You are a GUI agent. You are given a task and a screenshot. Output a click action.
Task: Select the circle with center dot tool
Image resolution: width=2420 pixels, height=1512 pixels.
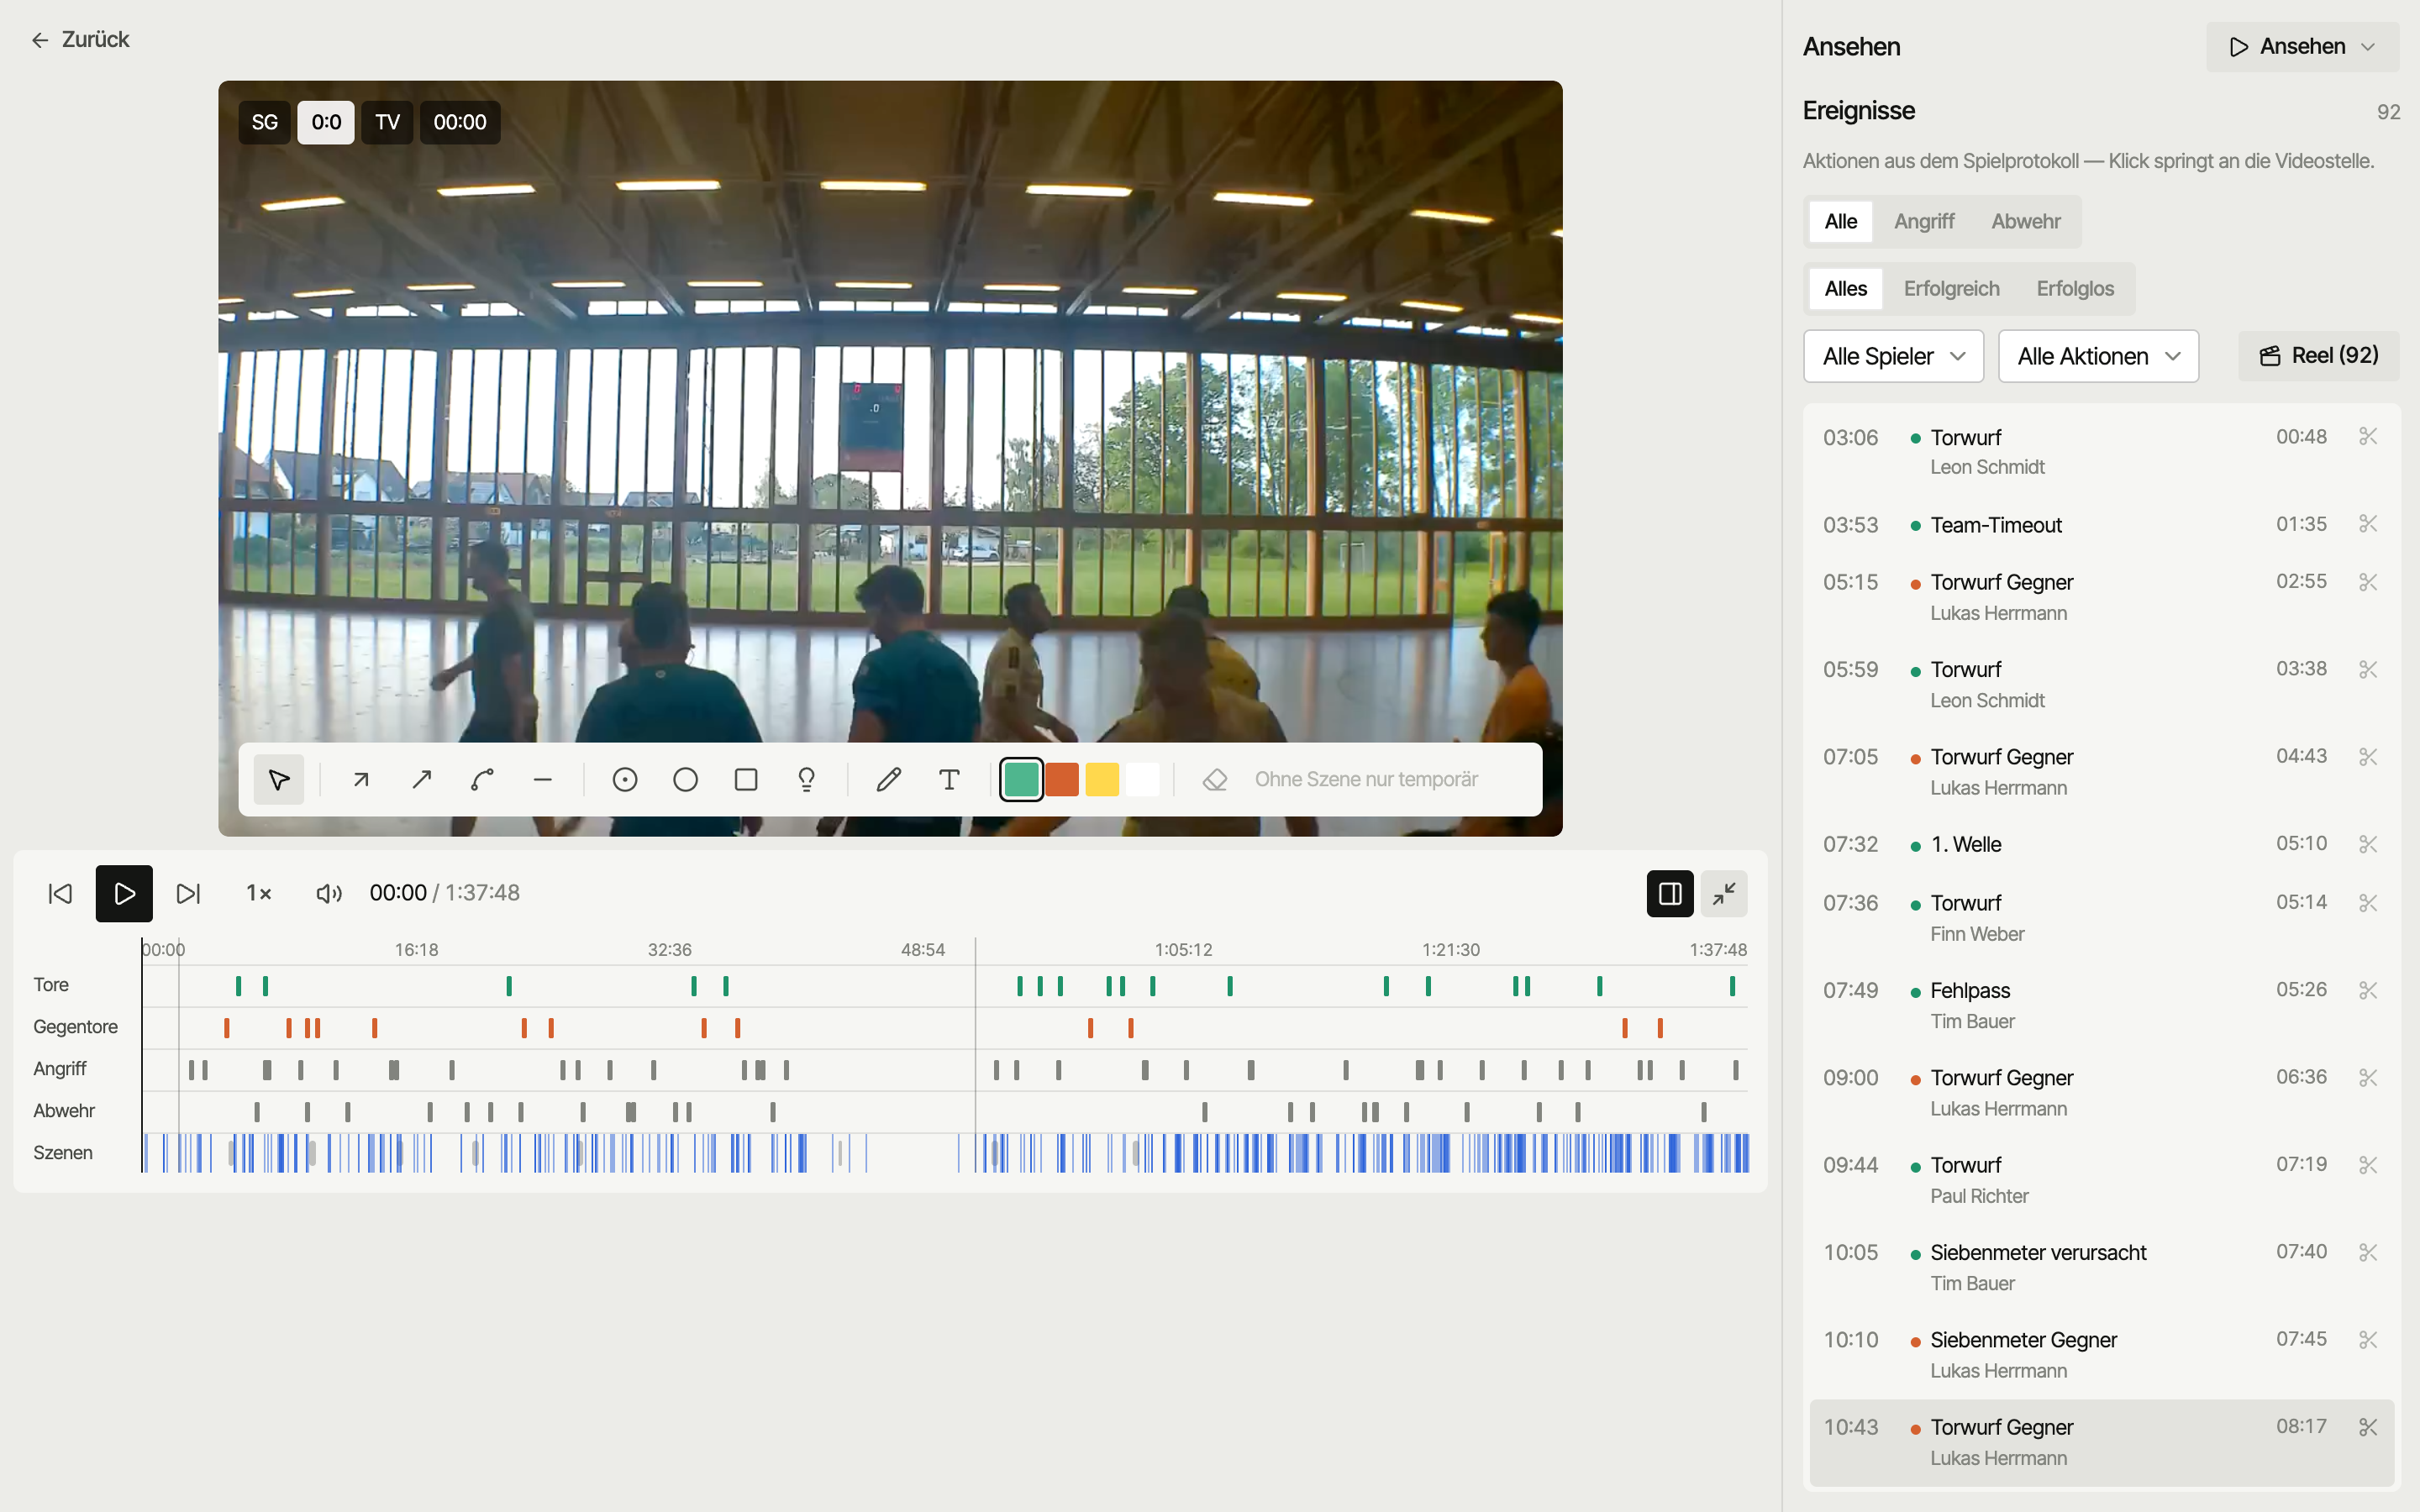(x=625, y=779)
